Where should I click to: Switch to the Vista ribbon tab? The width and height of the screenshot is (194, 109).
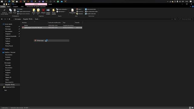[22, 7]
